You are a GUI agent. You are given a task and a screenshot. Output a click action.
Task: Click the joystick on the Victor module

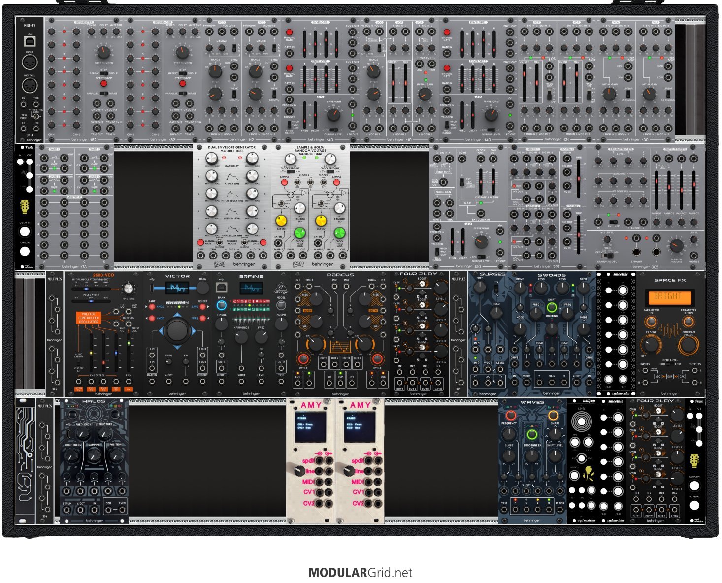point(177,330)
